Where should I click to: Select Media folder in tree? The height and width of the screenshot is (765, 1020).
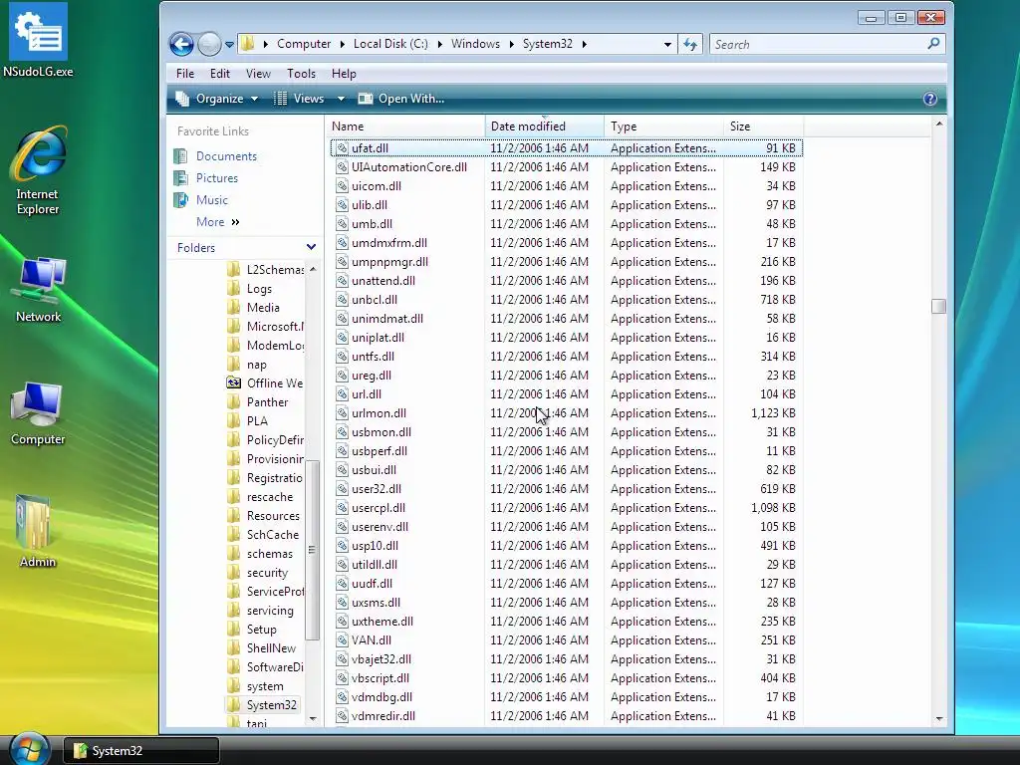(263, 307)
